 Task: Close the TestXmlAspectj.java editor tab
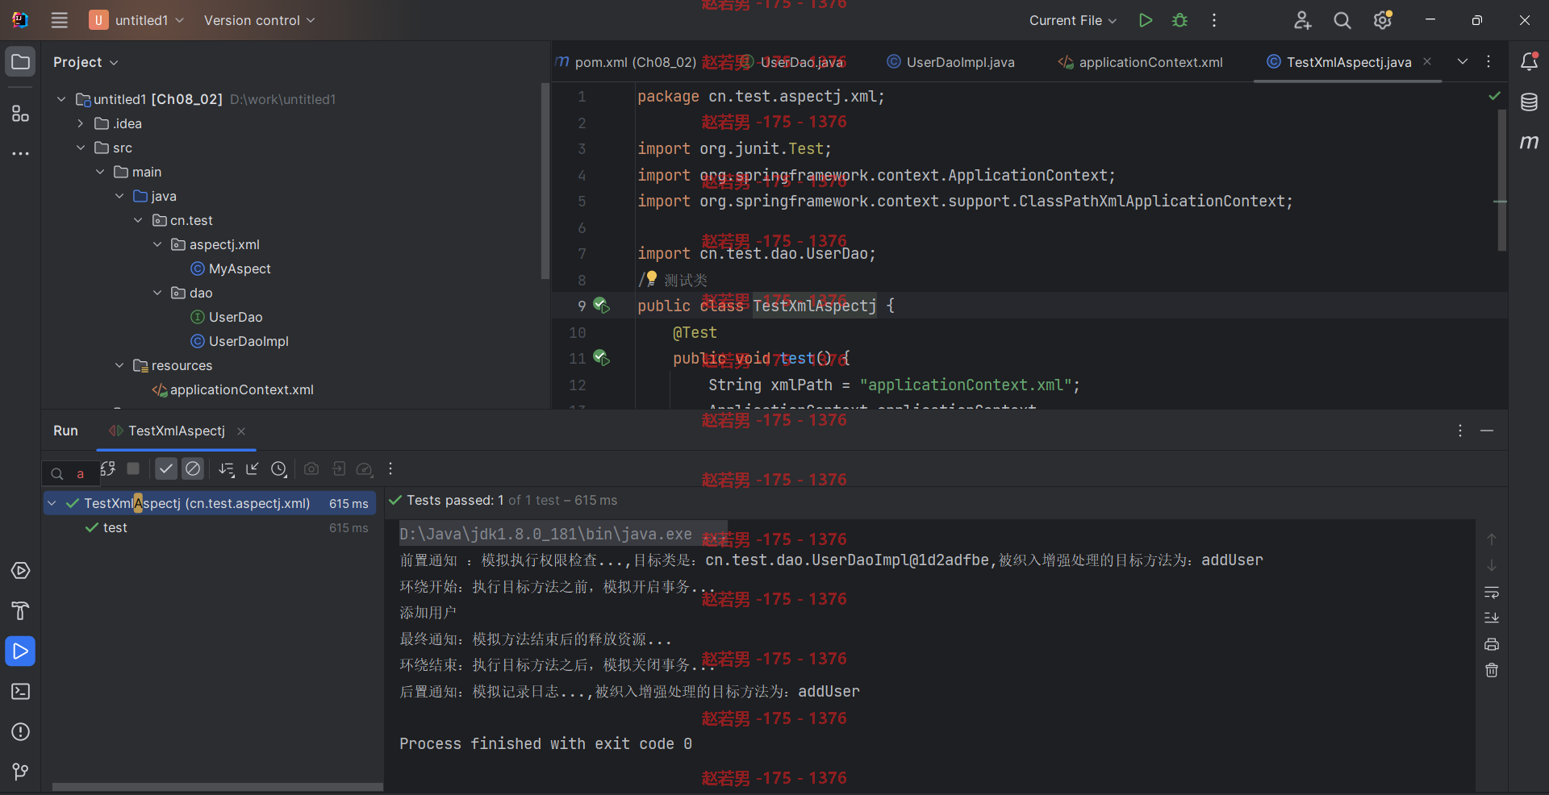[x=1427, y=61]
